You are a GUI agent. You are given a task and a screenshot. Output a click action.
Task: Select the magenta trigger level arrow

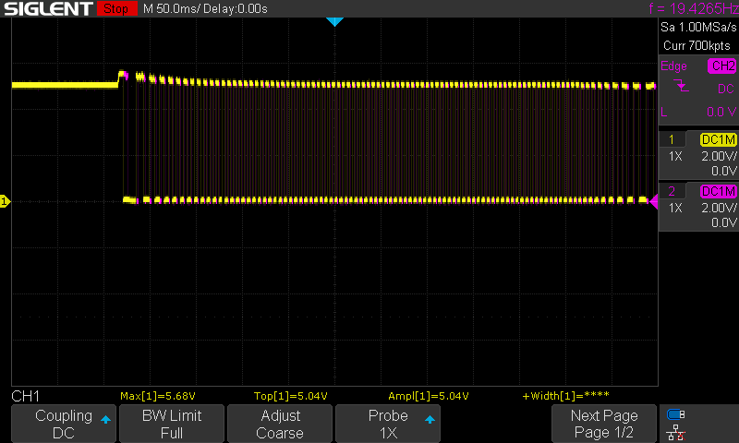click(653, 201)
